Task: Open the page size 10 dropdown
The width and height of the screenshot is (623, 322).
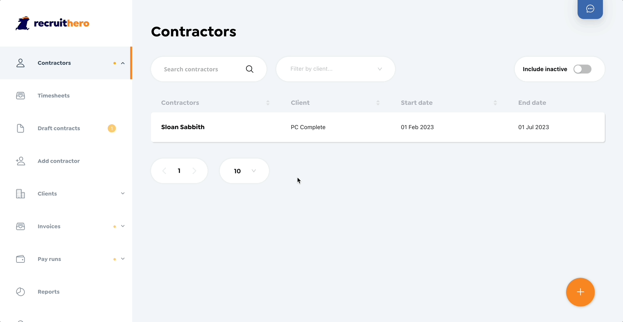Action: pos(244,171)
